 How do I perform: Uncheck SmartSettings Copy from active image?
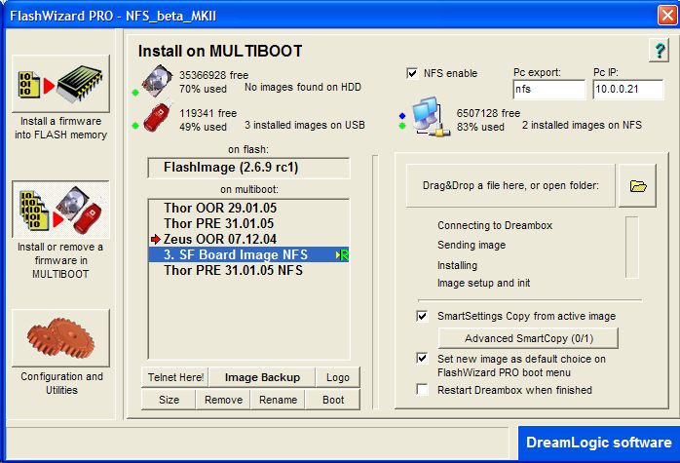(422, 316)
